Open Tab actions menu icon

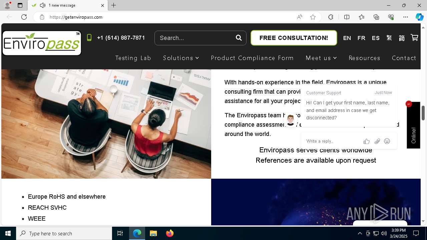click(x=20, y=5)
